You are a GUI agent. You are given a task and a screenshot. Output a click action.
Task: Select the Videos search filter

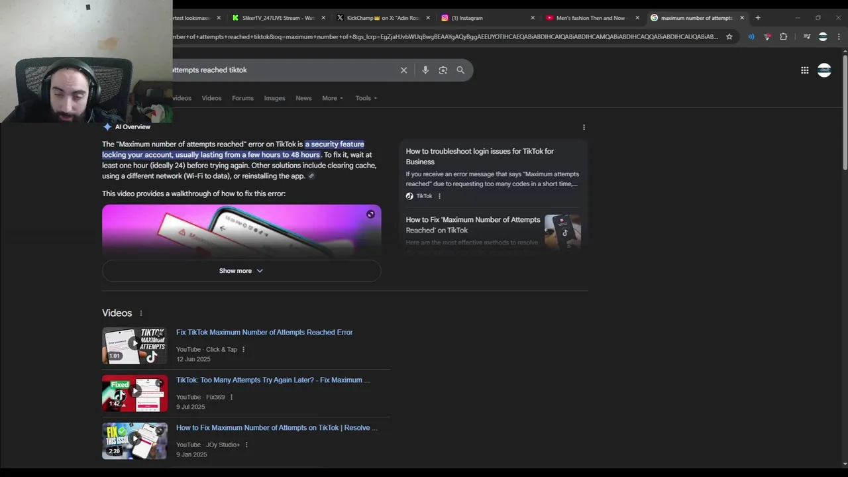coord(211,98)
